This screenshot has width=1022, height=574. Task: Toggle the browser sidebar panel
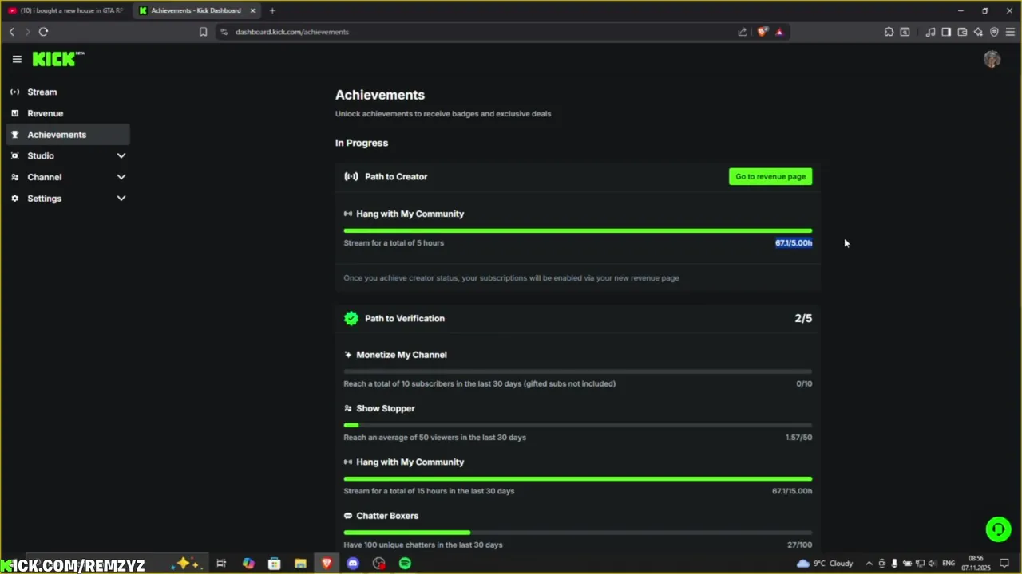click(x=946, y=32)
